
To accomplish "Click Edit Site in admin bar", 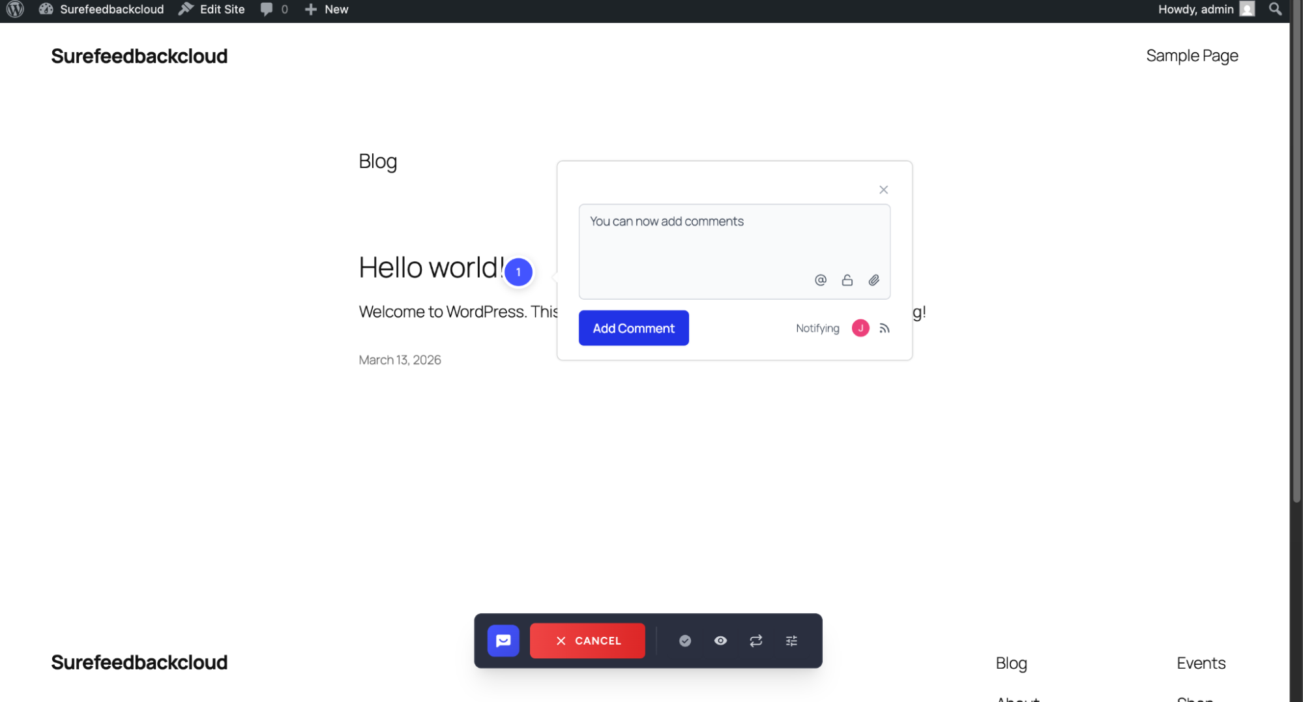I will [x=212, y=9].
